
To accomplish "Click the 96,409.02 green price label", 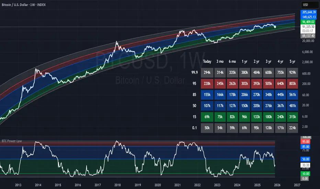I will (308, 22).
